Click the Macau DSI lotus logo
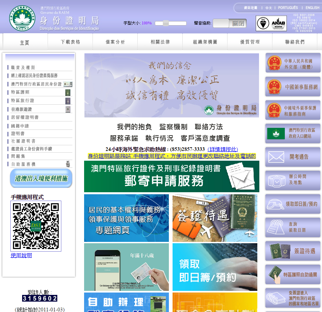322x312 pixels. 22,18
